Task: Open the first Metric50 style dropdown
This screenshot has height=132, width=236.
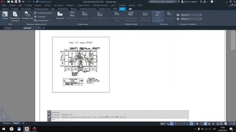Action: point(191,15)
